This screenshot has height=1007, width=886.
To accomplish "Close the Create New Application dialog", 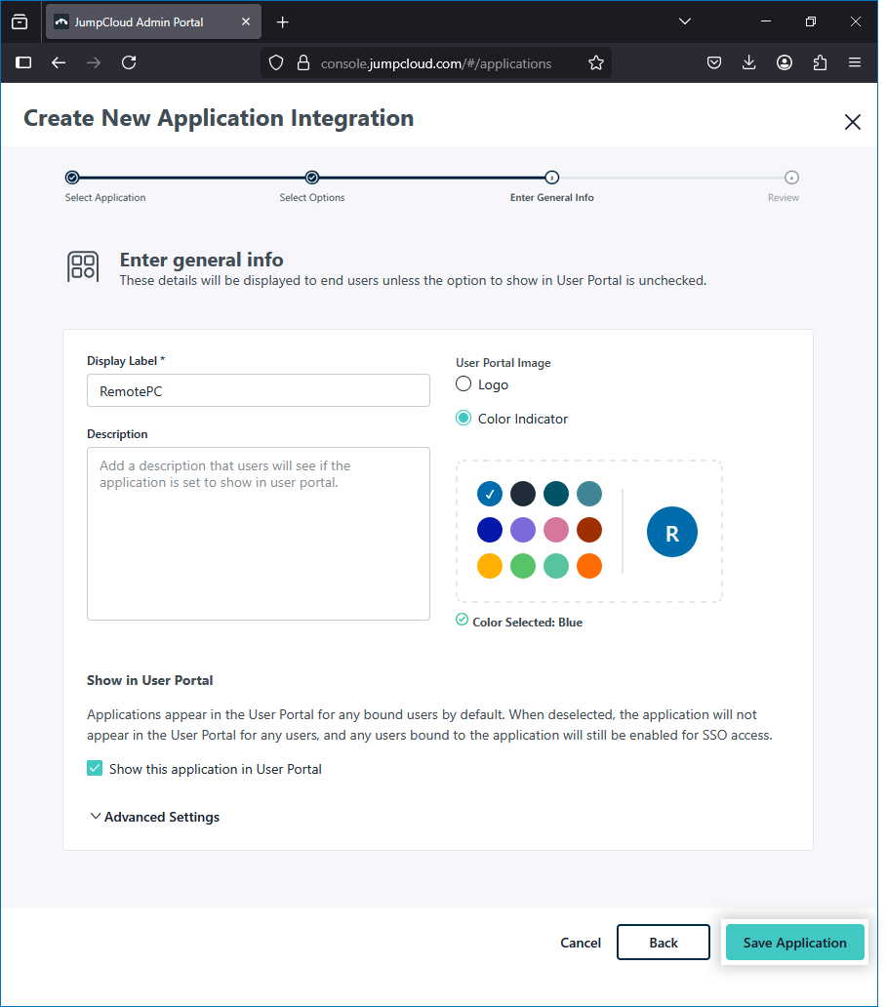I will [852, 122].
